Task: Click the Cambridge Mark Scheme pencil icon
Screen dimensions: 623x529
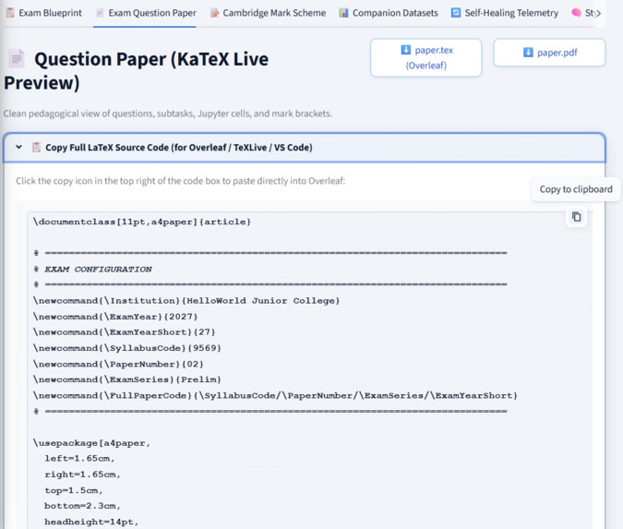Action: tap(214, 13)
